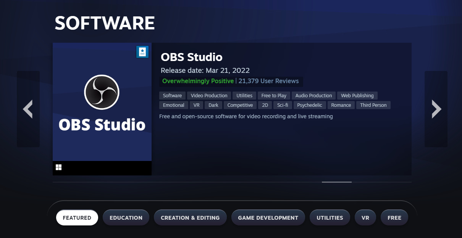Click the OBS Studio circular logo
Viewport: 462px width, 238px height.
(102, 92)
